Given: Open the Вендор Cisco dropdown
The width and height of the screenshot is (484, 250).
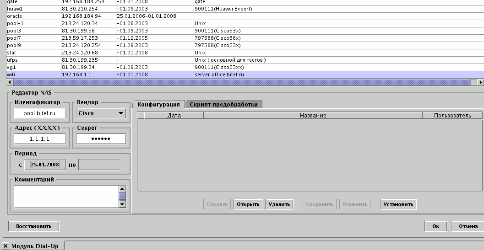Looking at the screenshot, I should pos(101,113).
